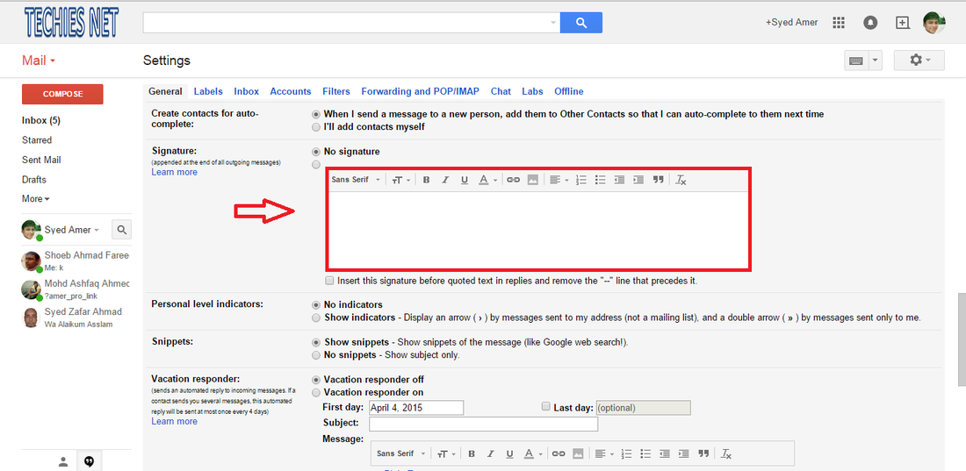The width and height of the screenshot is (966, 471).
Task: Add numbered list in signature toolbar
Action: tap(581, 180)
